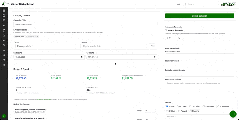This screenshot has width=239, height=120.
Task: Open the green chat bubble widget
Action: click(x=233, y=114)
